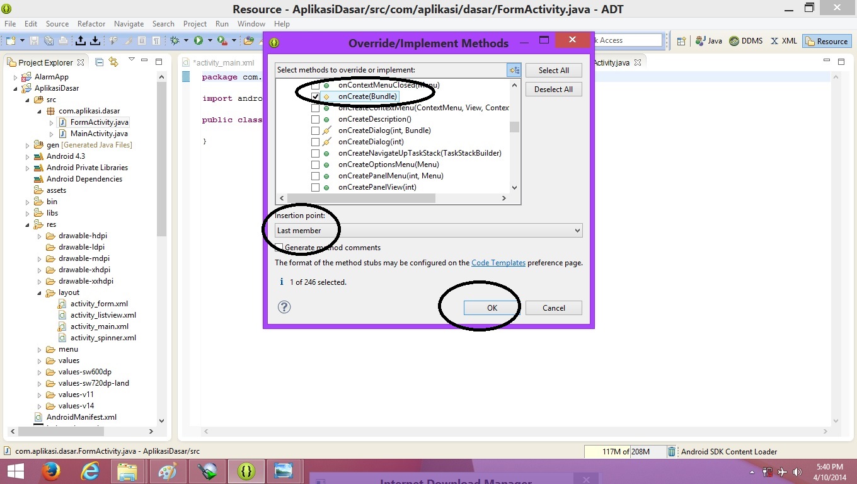This screenshot has width=857, height=484.
Task: Open the Code Templates link
Action: tap(498, 263)
